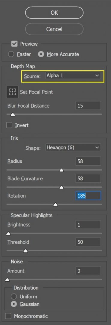Click the Blur Focal Distance slider handle
Image resolution: width=111 pixels, height=325 pixels.
click(13, 114)
